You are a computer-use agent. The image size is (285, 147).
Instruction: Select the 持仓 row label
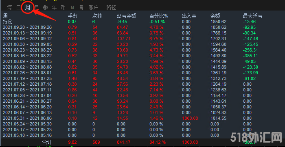point(8,22)
